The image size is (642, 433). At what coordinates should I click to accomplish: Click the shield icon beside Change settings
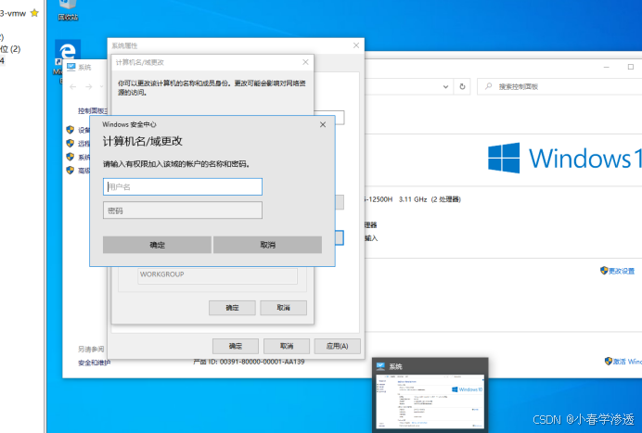(604, 271)
